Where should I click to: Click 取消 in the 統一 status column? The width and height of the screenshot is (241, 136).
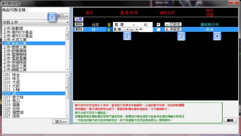point(210,29)
